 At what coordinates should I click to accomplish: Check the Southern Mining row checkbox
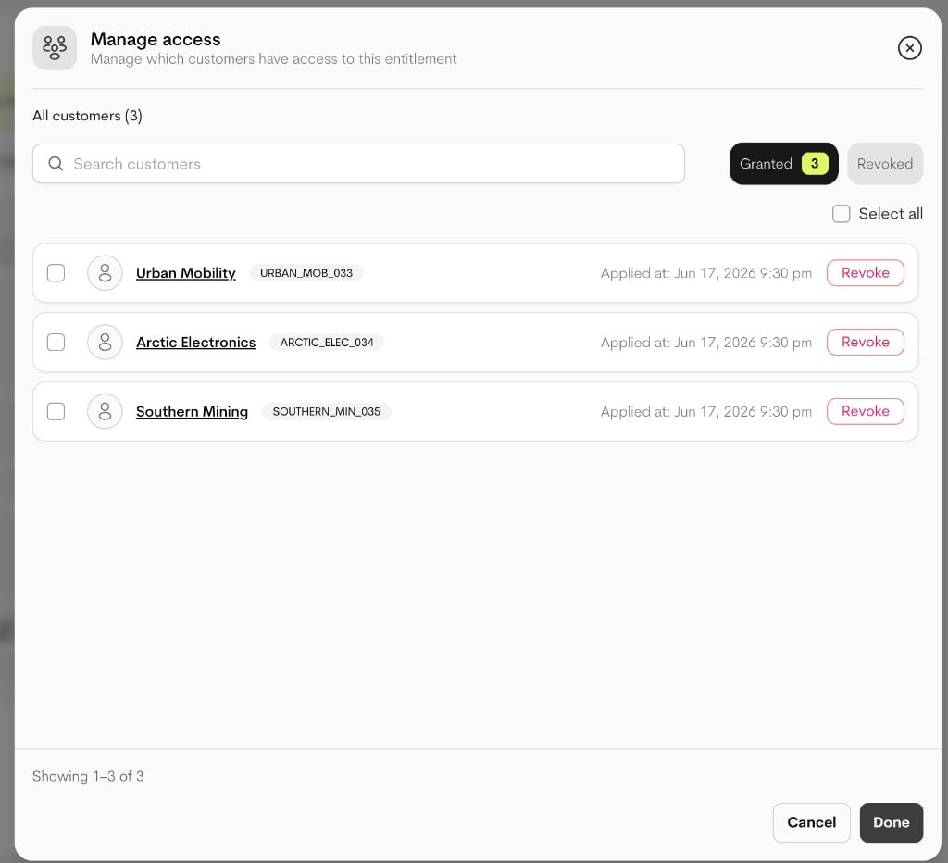point(56,411)
